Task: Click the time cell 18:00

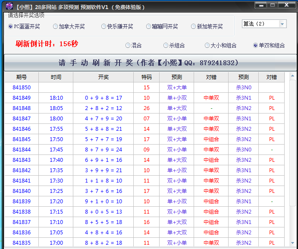Action: [56, 119]
